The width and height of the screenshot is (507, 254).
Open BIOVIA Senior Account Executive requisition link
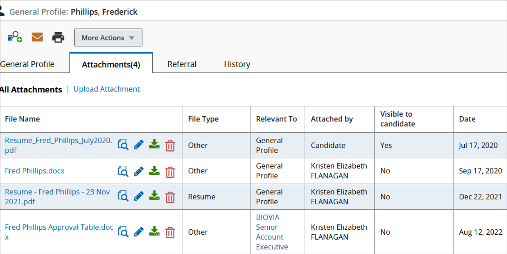click(271, 232)
